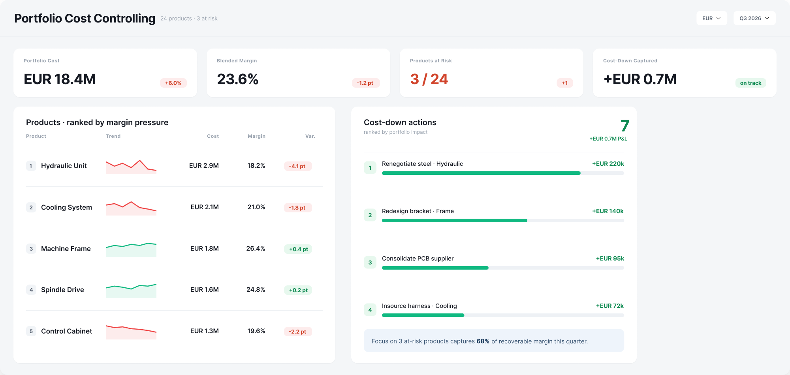Click the Spindle Drive trend sparkline

click(x=131, y=291)
